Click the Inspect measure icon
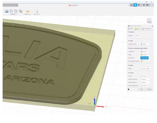 click(x=28, y=11)
